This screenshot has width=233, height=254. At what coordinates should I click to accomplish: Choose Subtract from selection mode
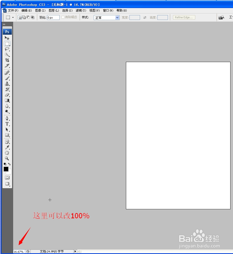pos(28,17)
